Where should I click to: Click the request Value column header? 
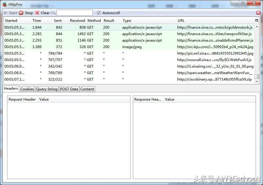tap(84, 99)
